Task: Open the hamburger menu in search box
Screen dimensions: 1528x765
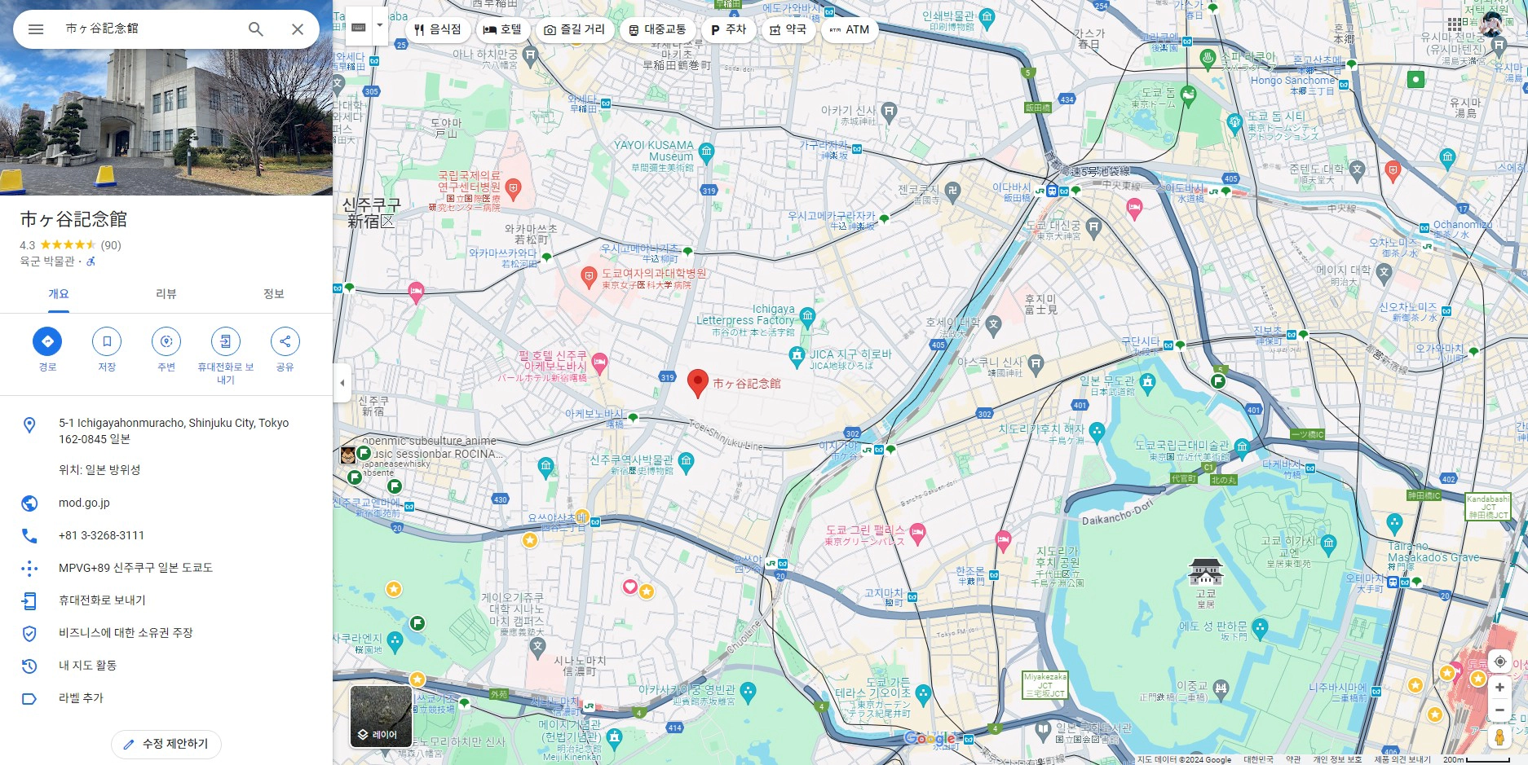Action: point(36,29)
